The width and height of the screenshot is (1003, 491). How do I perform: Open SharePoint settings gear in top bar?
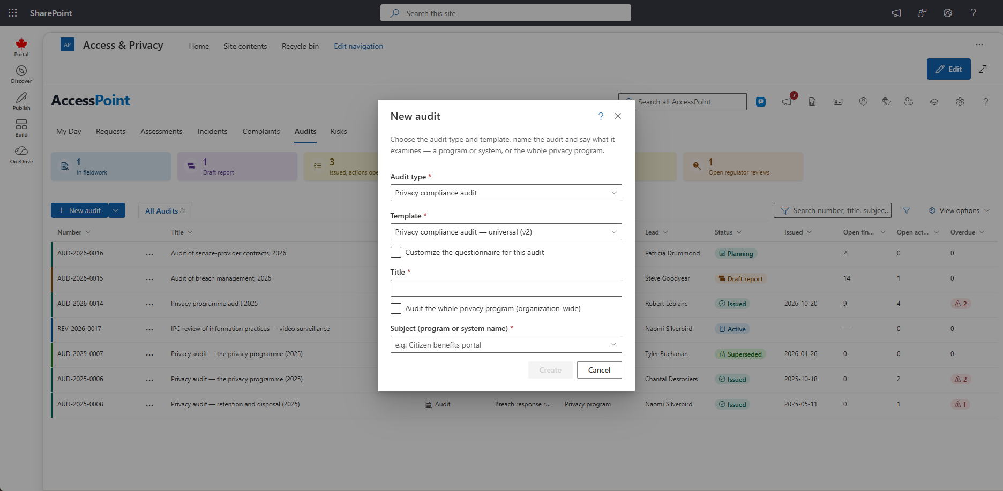coord(948,13)
